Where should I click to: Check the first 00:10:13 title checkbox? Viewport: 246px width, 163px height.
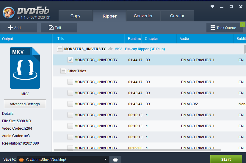tap(70, 115)
